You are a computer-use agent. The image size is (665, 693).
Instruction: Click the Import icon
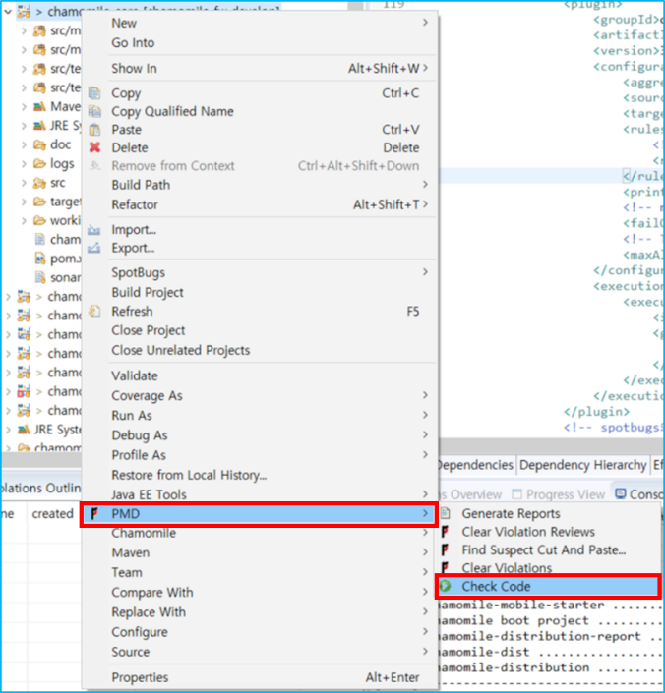pos(94,230)
